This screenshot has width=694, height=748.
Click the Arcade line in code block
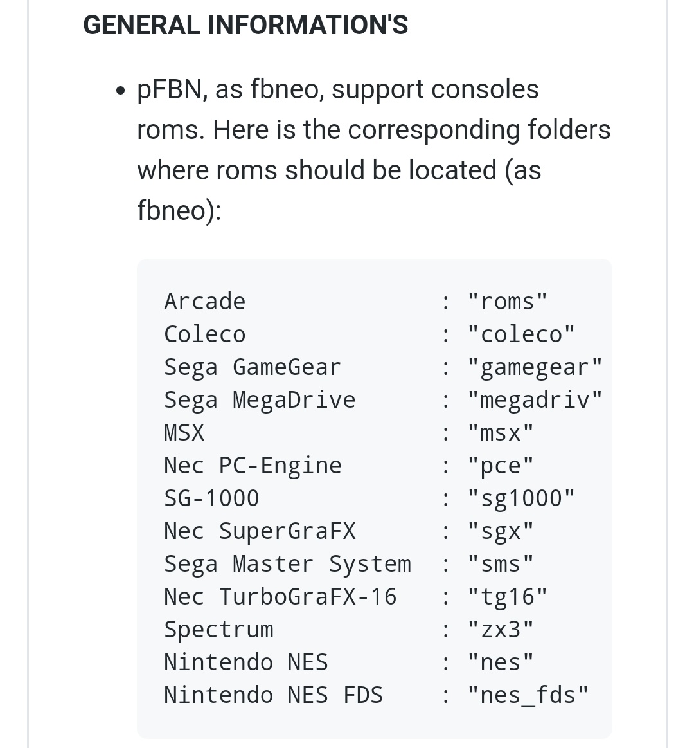[355, 302]
